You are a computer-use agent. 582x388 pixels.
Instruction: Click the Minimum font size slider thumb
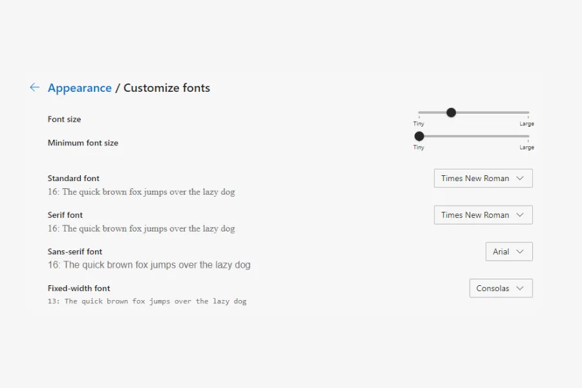pos(419,136)
